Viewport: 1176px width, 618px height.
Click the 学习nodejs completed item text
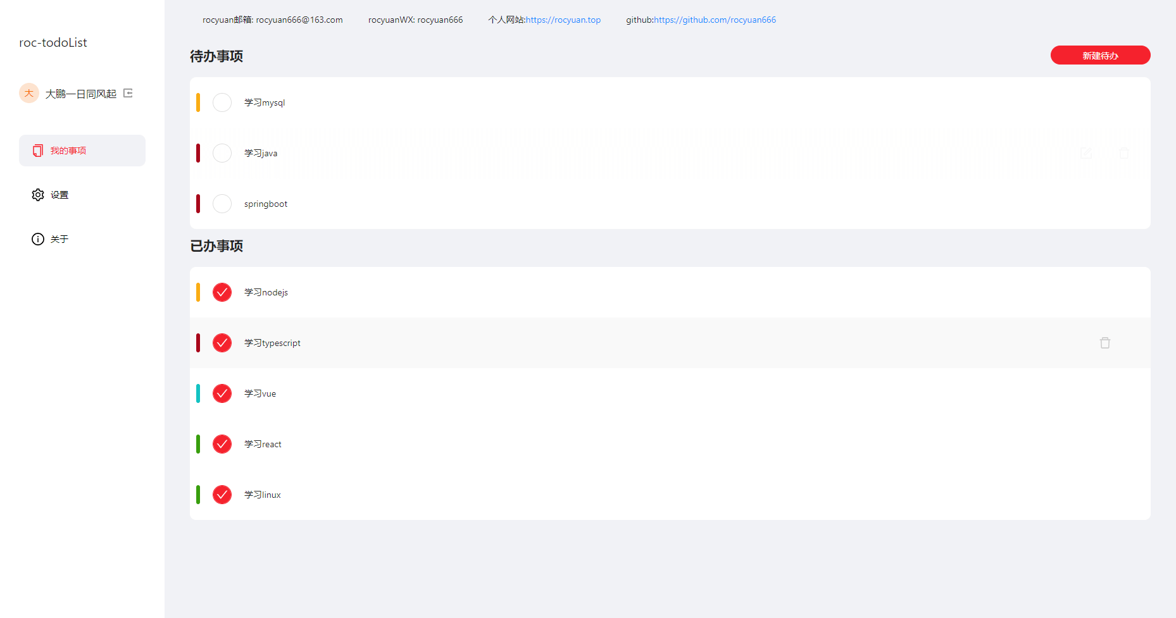pyautogui.click(x=266, y=292)
